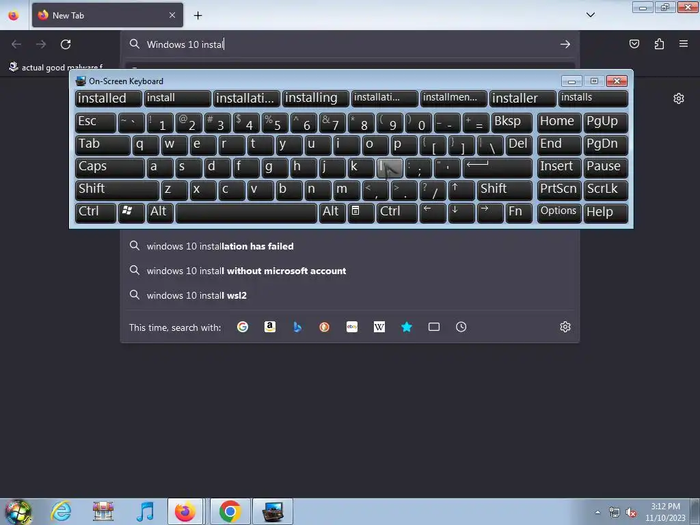Search with Bing engine icon
This screenshot has height=525, width=700.
click(x=297, y=327)
